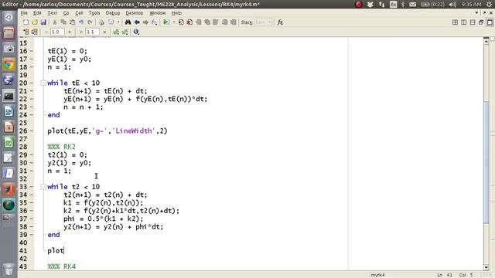Click the %%% RK2 comment text
Screen dimensions: 495x278
pyautogui.click(x=62, y=147)
